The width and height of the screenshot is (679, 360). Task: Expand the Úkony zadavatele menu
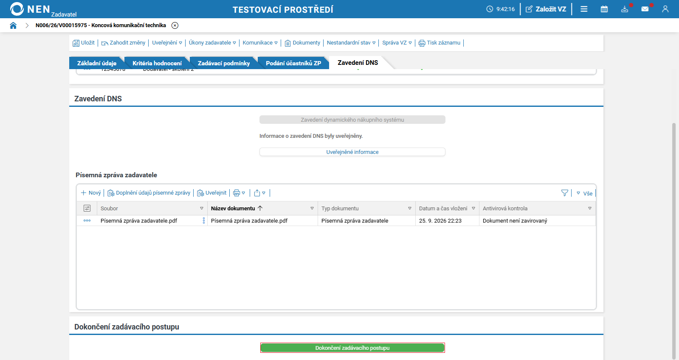[212, 43]
